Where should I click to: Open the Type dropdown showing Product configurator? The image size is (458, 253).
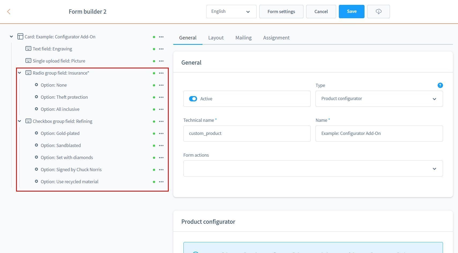379,99
